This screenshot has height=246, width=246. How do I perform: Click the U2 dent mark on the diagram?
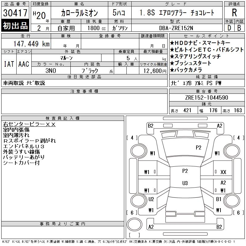pos(151,199)
